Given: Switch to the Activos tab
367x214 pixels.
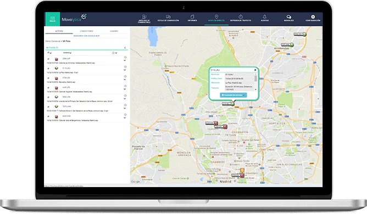Looking at the screenshot, I should pos(59,31).
